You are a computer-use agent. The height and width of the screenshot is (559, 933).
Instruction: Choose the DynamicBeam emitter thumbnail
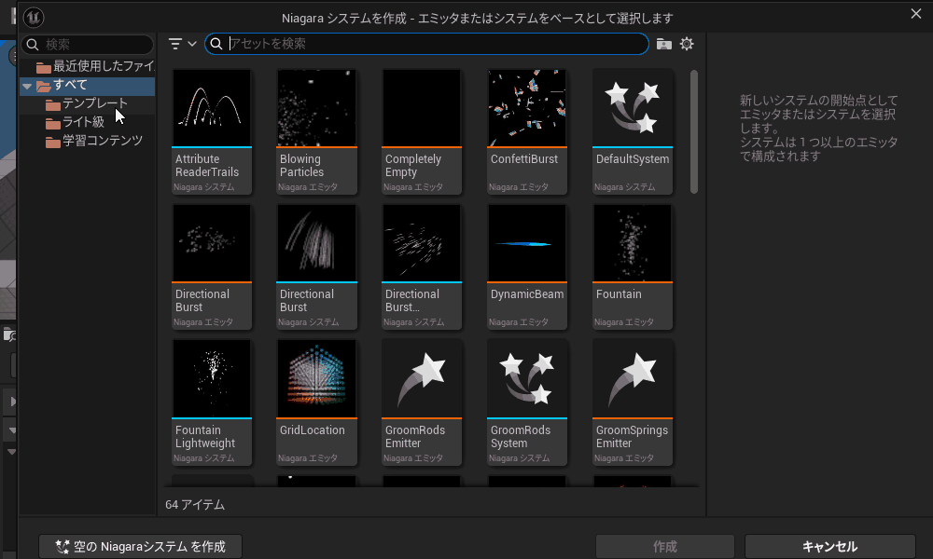pyautogui.click(x=528, y=242)
